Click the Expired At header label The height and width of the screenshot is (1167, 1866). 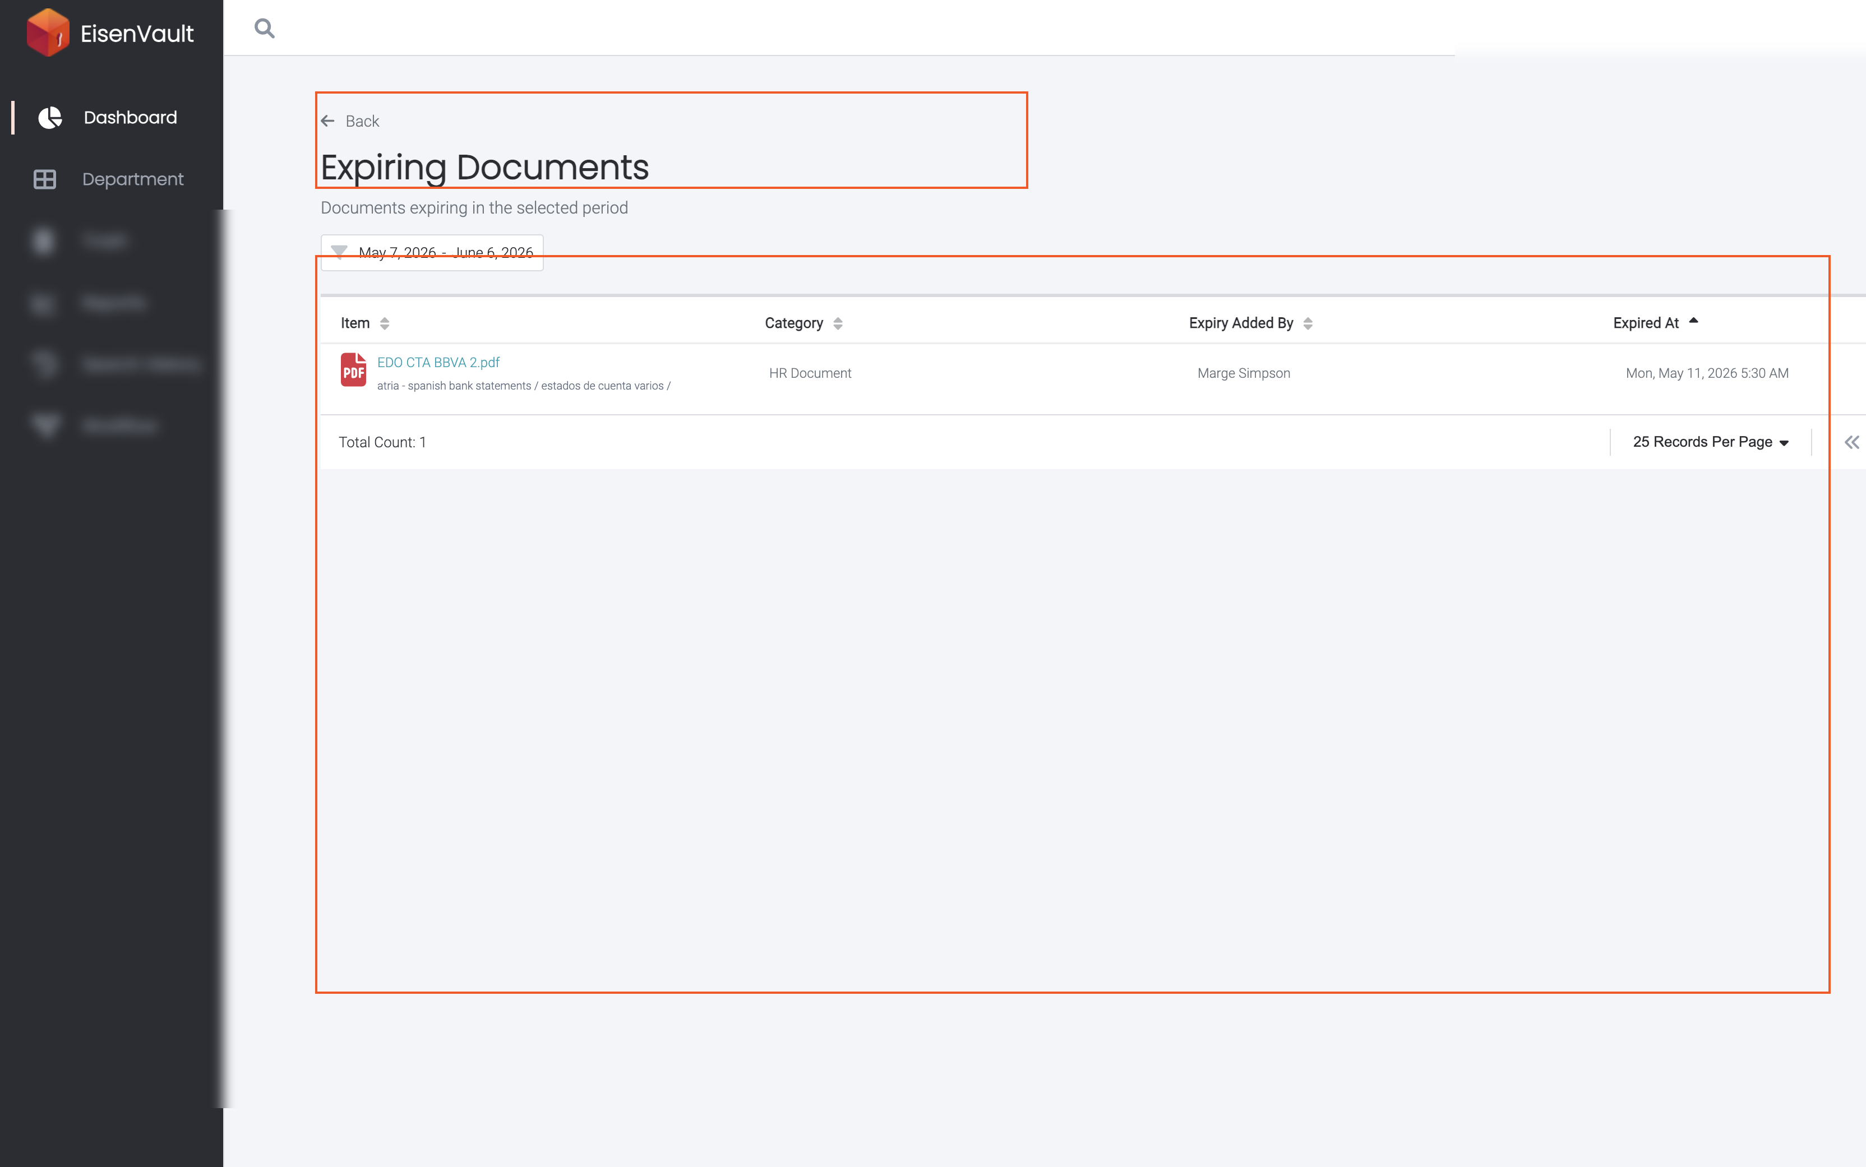coord(1646,323)
